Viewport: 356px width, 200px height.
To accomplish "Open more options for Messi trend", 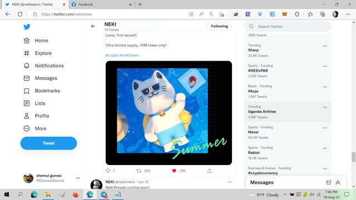I will tap(325, 128).
